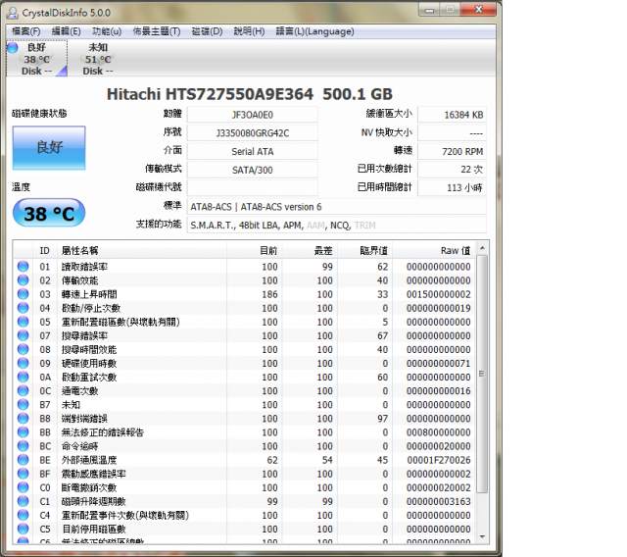Click the blue status icon for attribute 01
The height and width of the screenshot is (557, 627).
pos(23,267)
